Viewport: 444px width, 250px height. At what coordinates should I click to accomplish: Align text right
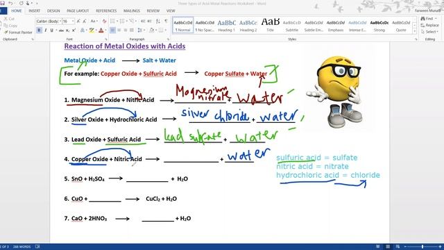point(126,30)
